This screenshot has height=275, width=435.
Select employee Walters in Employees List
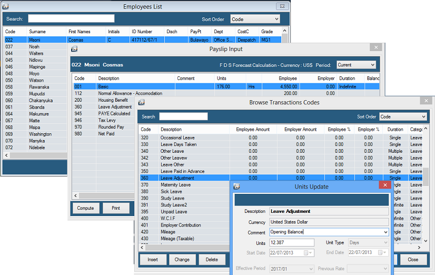click(x=35, y=53)
